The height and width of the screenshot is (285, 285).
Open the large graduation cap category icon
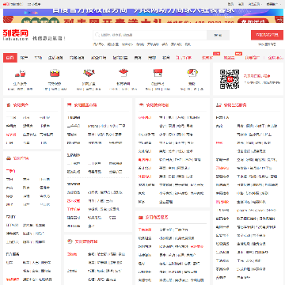click(x=123, y=73)
